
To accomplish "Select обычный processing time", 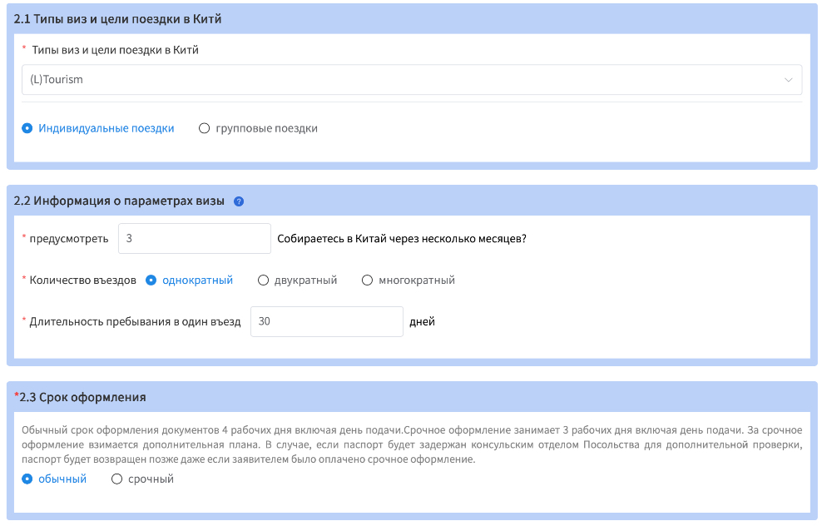I will click(27, 479).
